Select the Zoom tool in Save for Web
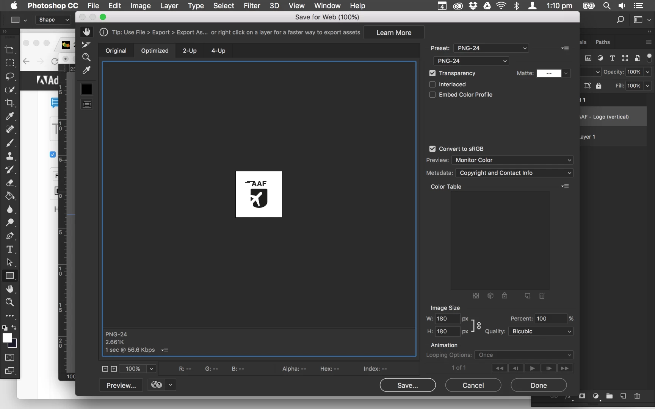This screenshot has width=655, height=409. tap(86, 57)
